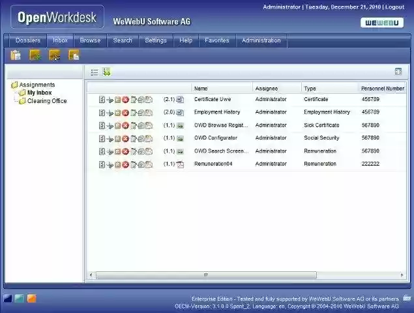Open the Favorites tab

pyautogui.click(x=217, y=40)
